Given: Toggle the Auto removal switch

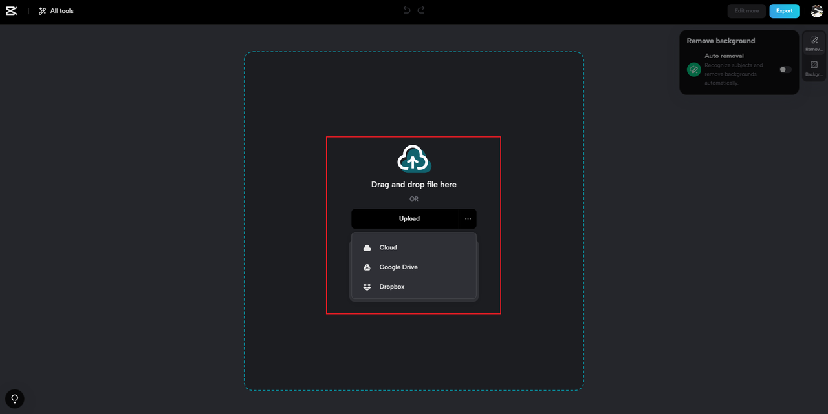Looking at the screenshot, I should point(785,69).
